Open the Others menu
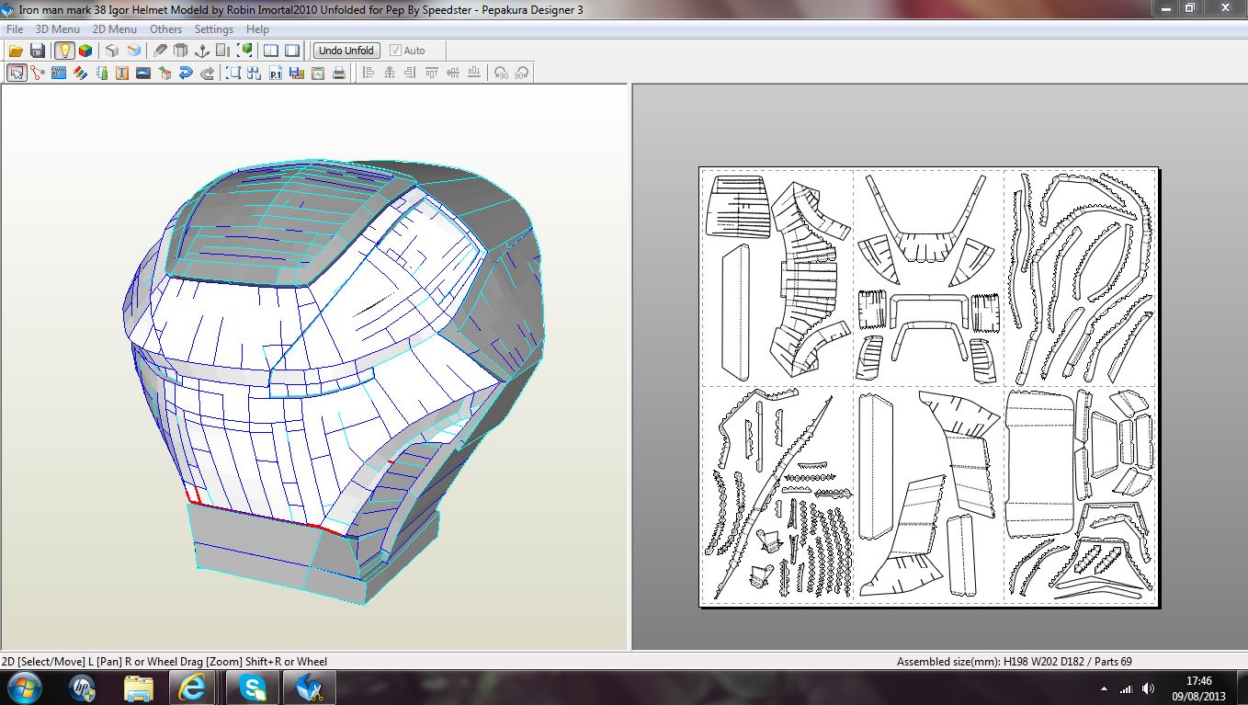This screenshot has width=1248, height=705. (x=166, y=29)
